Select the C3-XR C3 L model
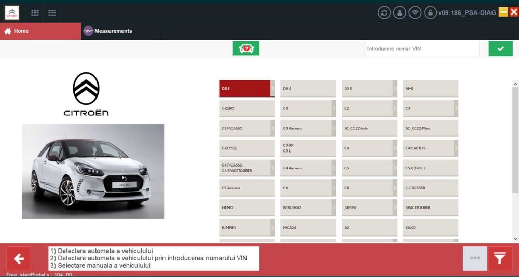This screenshot has height=277, width=519. [x=308, y=148]
